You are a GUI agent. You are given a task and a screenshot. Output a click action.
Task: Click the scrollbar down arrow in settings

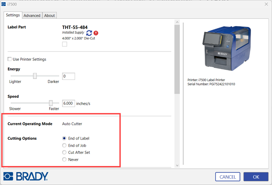[177, 165]
